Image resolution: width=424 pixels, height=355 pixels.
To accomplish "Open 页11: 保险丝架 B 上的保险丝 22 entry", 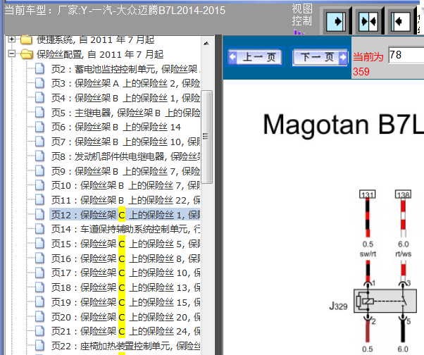I will click(126, 200).
